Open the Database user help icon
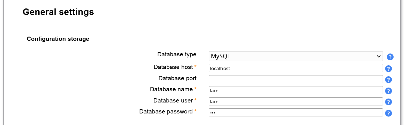Screen dimensions: 406x125 tap(389, 102)
